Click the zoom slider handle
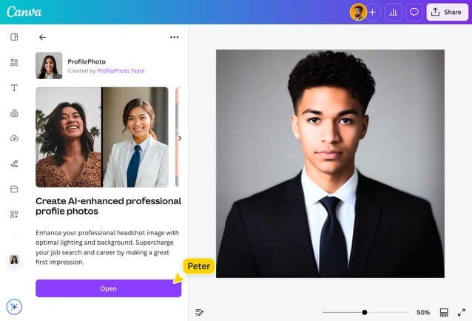This screenshot has width=472, height=321. click(x=365, y=312)
